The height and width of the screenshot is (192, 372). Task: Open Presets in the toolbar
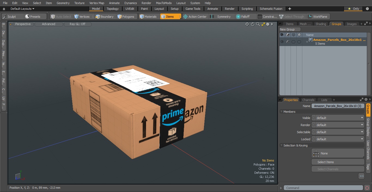(35, 17)
